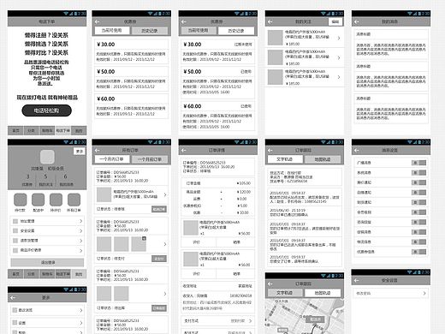Open 地址管理 row chevron
Image resolution: width=445 pixels, height=334 pixels.
(81, 221)
